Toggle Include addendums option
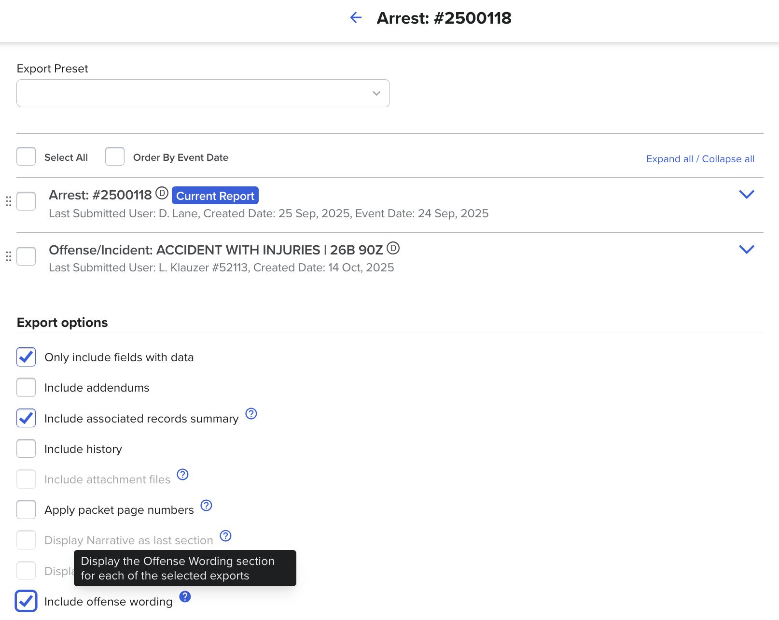Image resolution: width=779 pixels, height=620 pixels. point(26,388)
